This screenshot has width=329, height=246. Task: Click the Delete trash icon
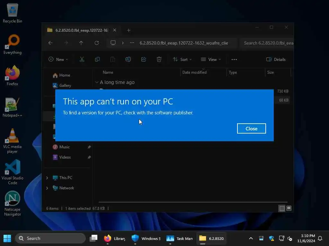coord(159,59)
